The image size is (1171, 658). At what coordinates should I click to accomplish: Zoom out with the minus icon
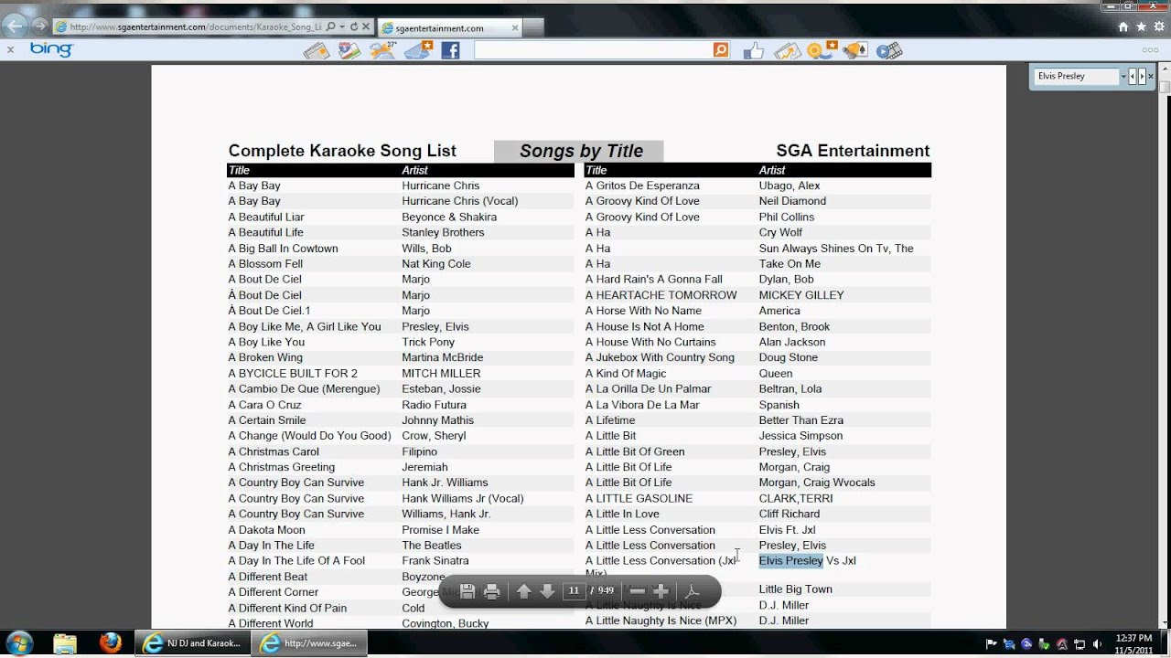tap(638, 591)
